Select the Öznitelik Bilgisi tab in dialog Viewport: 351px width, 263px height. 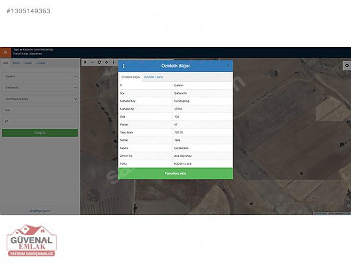pyautogui.click(x=130, y=77)
